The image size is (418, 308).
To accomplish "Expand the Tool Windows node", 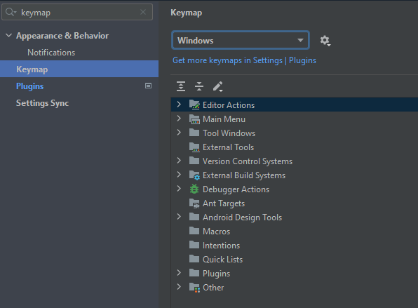I will point(179,133).
